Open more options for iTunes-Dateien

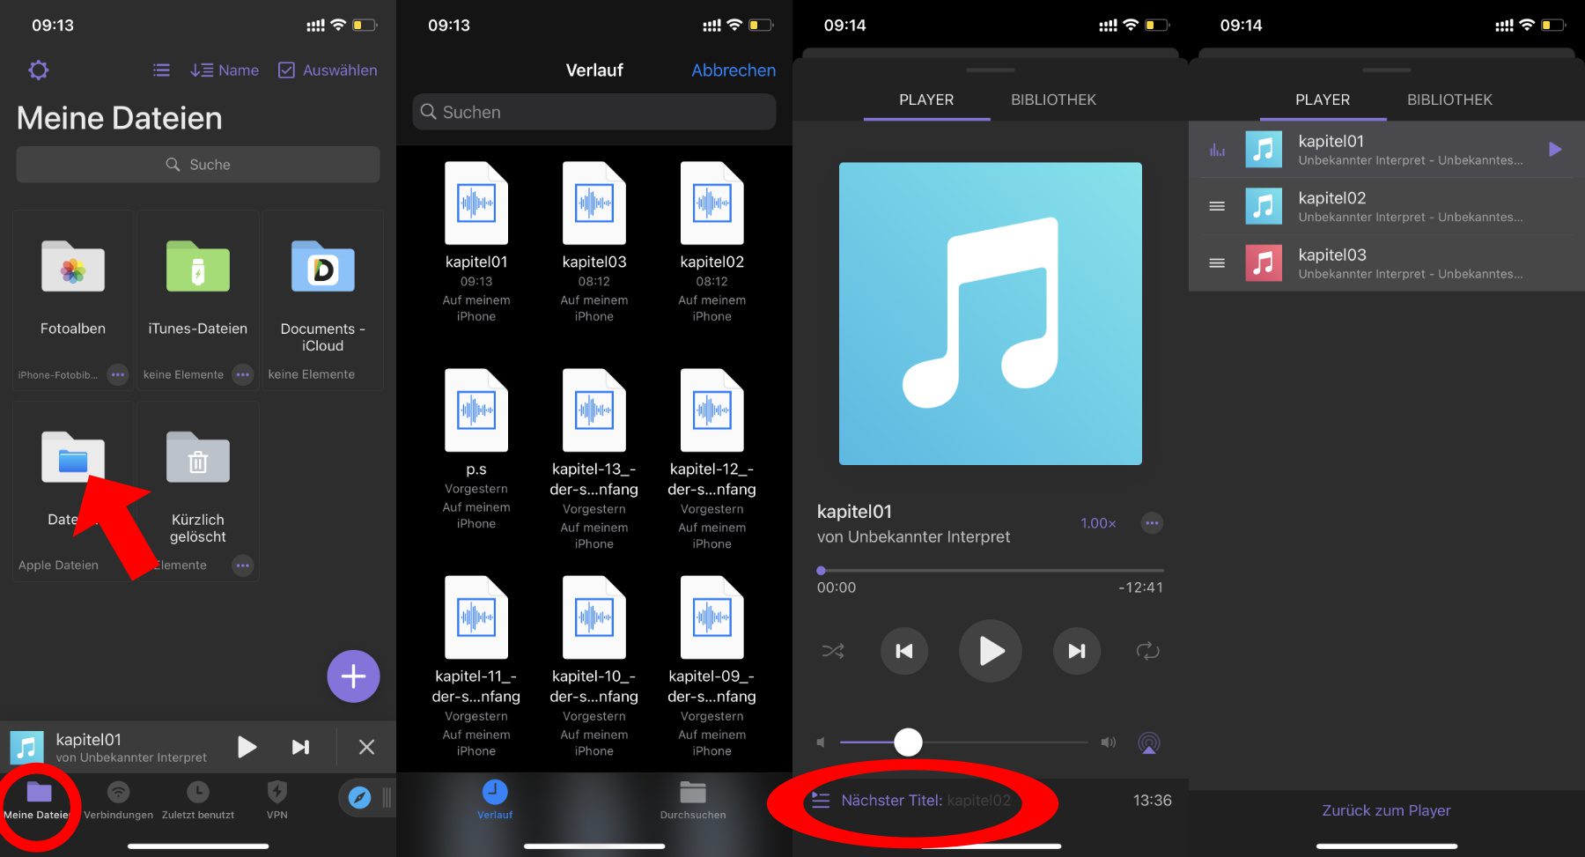[242, 374]
